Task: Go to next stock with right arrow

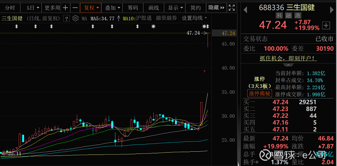Action: click(332, 10)
